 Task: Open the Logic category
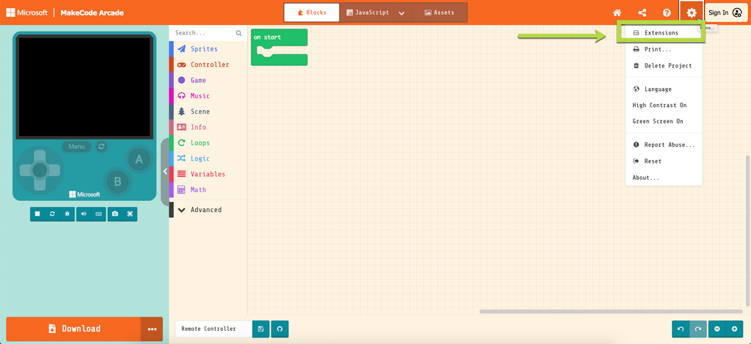tap(208, 158)
